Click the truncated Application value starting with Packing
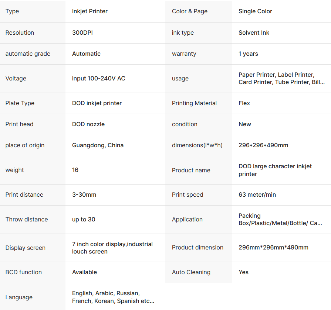331x310 pixels. tap(280, 219)
